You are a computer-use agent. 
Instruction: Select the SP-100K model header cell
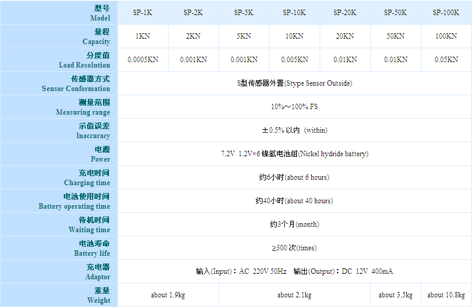point(446,13)
